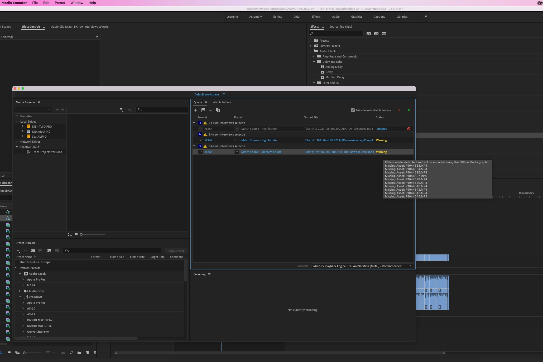Click the Duplicate icon in Queue toolbar
This screenshot has width=543, height=362.
pos(218,110)
